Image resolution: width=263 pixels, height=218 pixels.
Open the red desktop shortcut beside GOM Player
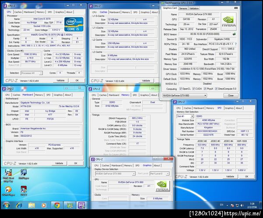coord(24,191)
